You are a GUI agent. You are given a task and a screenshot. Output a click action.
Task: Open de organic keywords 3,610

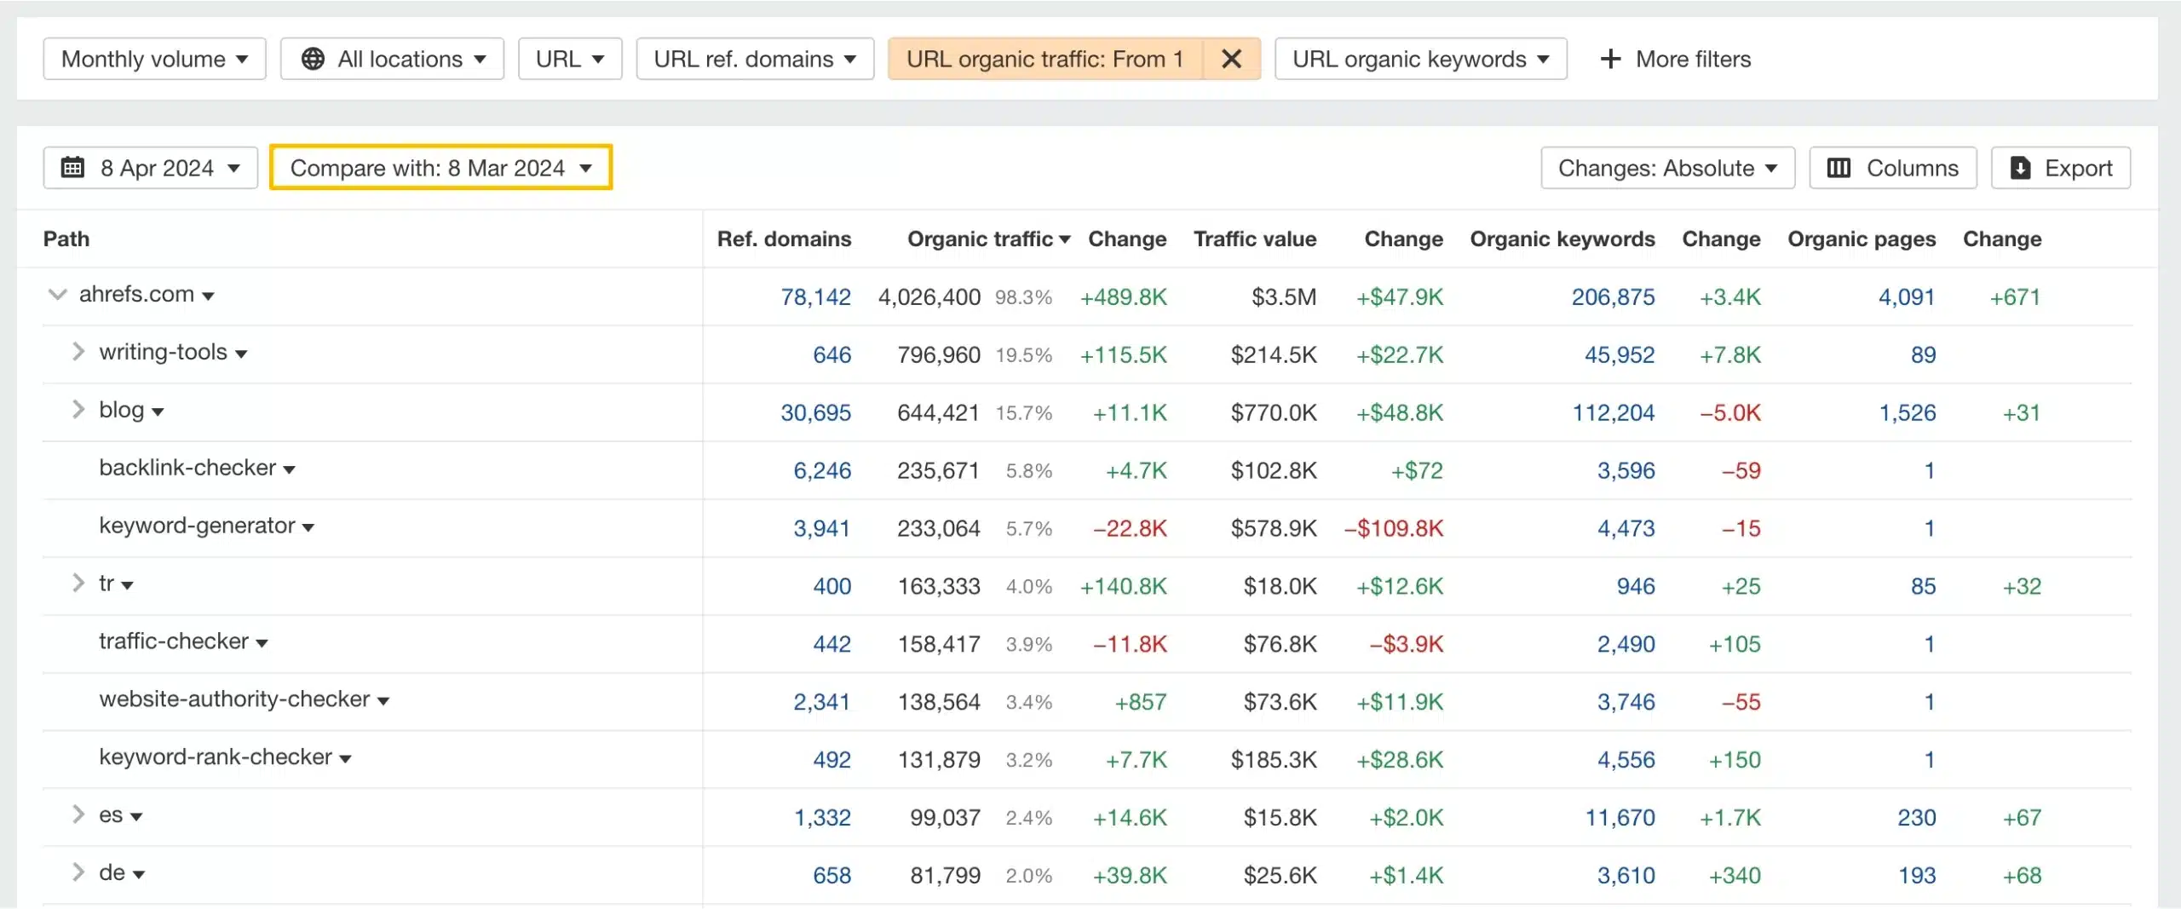[x=1626, y=876]
